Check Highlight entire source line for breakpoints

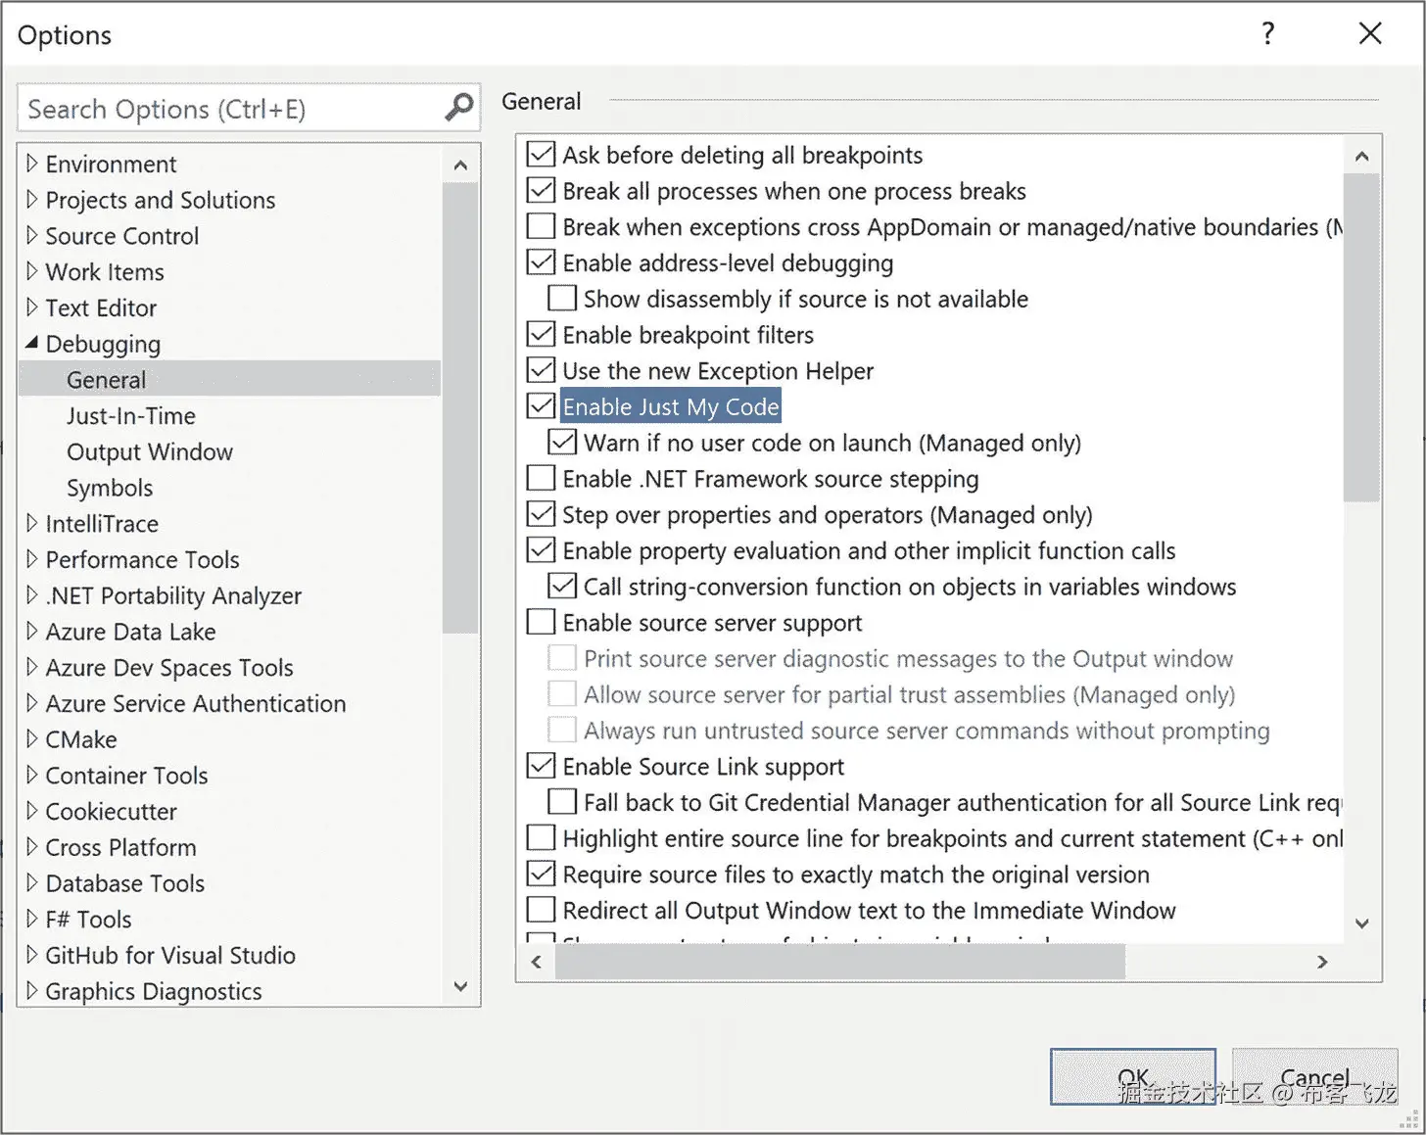pos(541,838)
